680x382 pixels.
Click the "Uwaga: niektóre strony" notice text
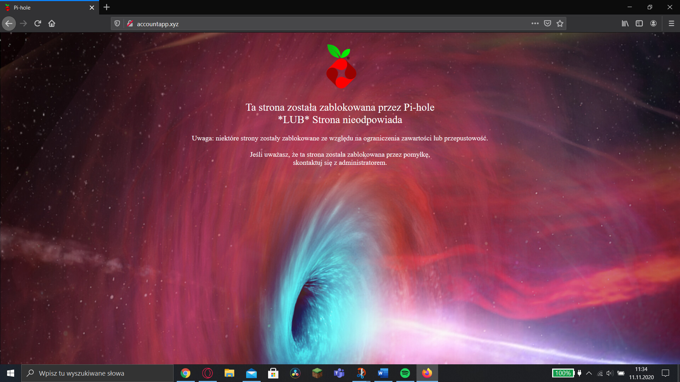coord(340,138)
